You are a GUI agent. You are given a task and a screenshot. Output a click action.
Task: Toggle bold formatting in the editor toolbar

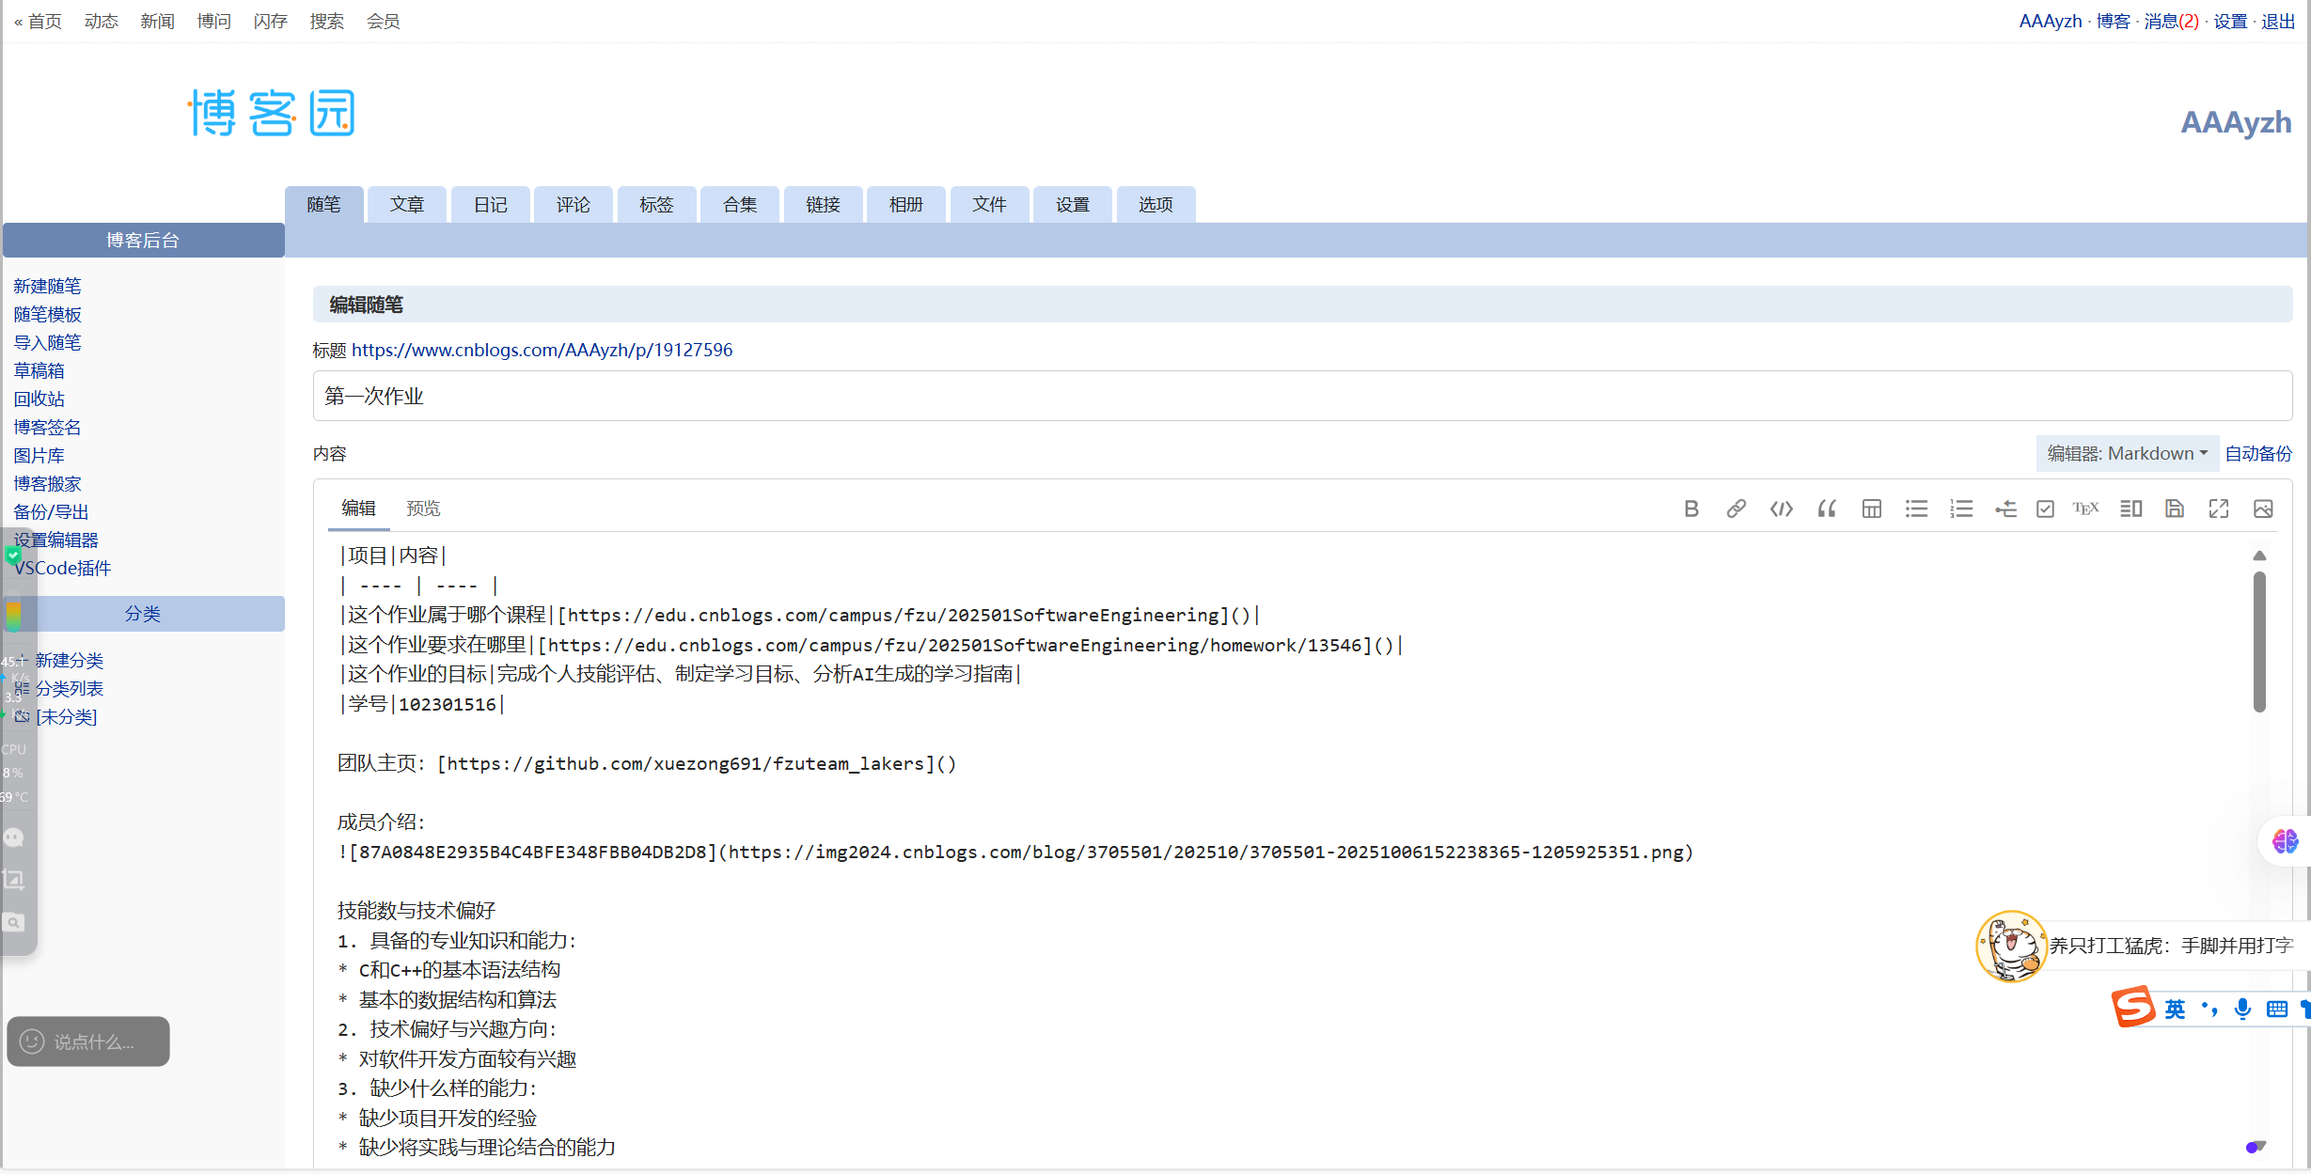tap(1691, 509)
